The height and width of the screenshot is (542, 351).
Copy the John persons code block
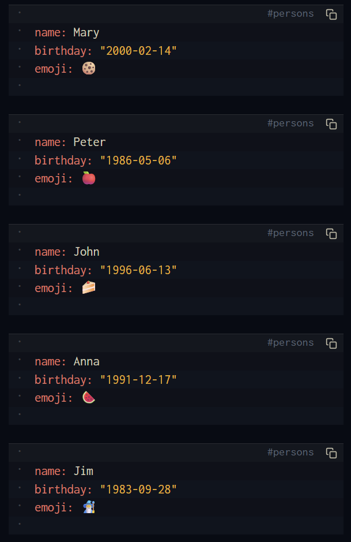click(331, 234)
